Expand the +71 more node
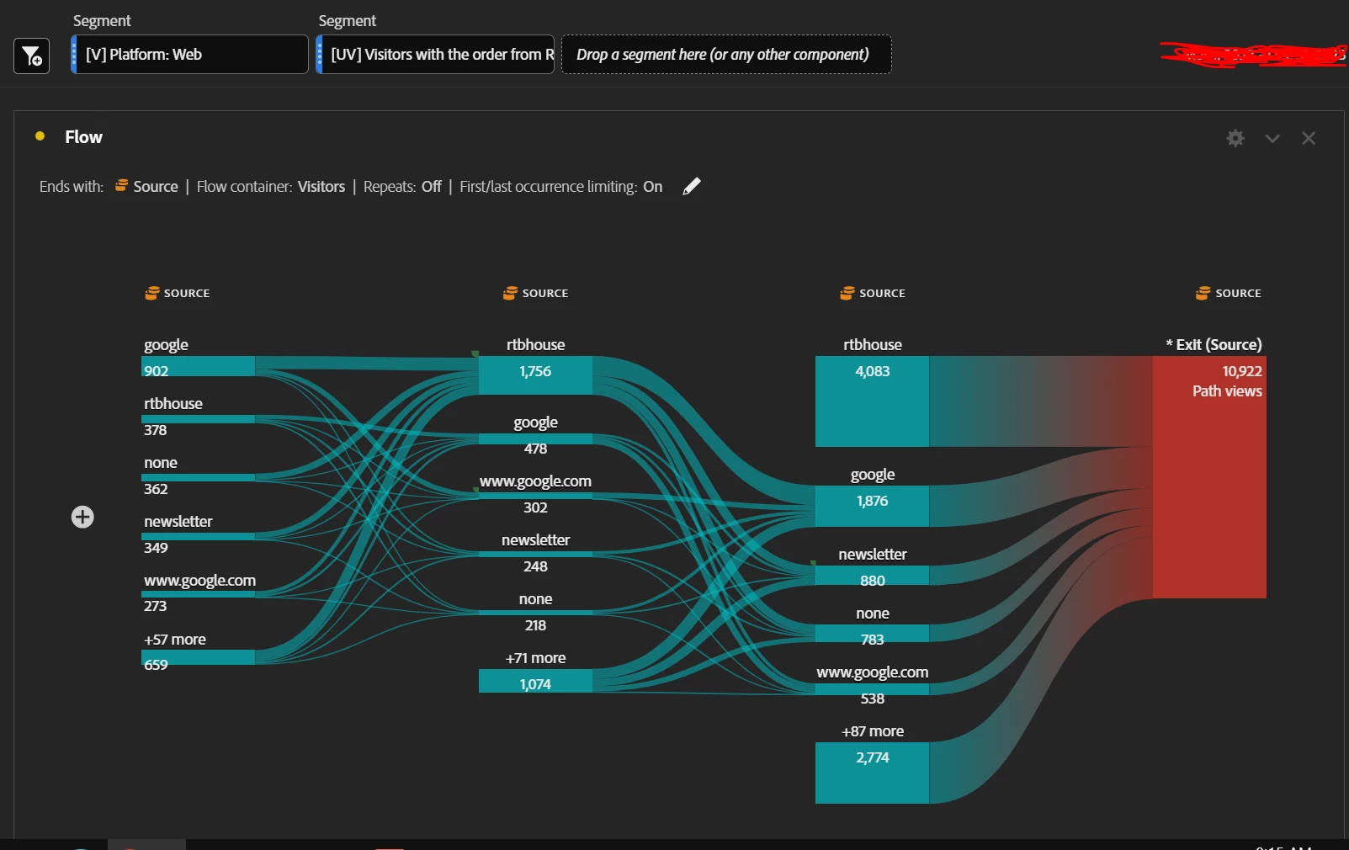This screenshot has height=850, width=1349. click(535, 681)
